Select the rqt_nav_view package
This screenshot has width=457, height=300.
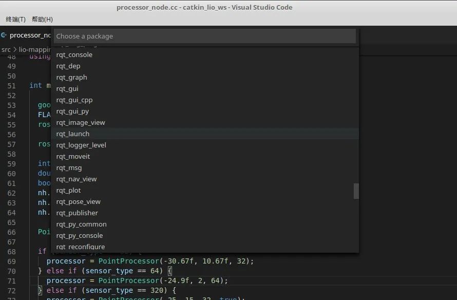click(205, 179)
